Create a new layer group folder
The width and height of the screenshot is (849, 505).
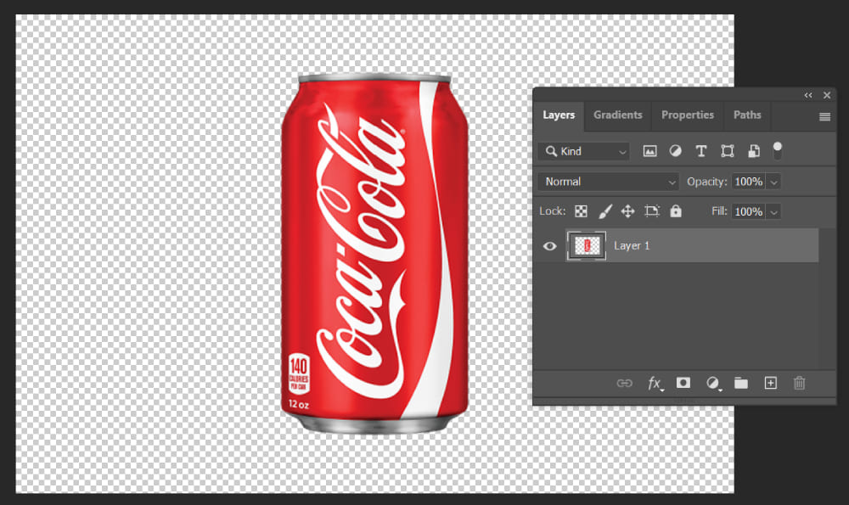741,384
